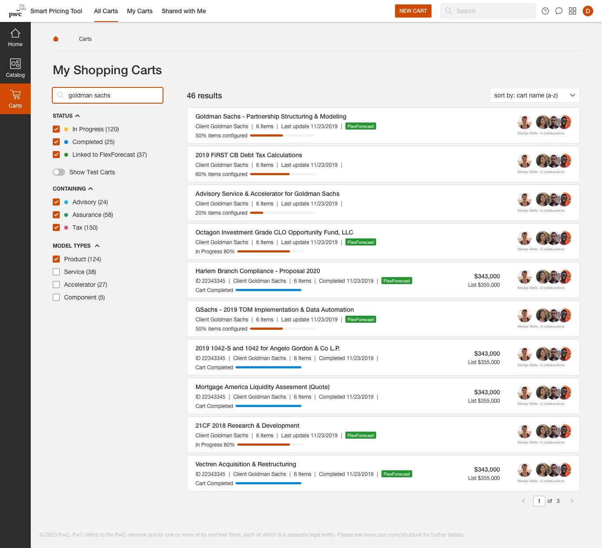The image size is (602, 548).
Task: Click progress bar of Advisory Service cart
Action: (283, 213)
